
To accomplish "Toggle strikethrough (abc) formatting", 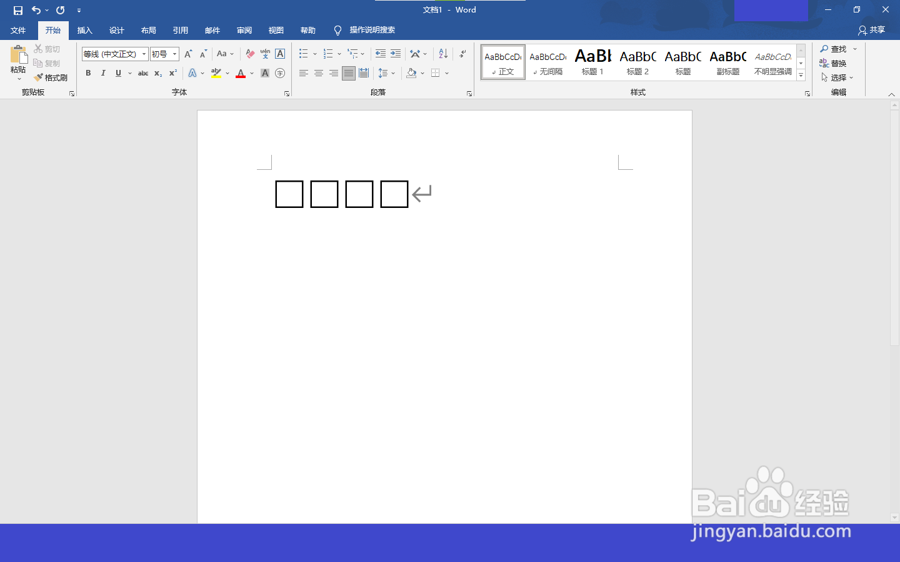I will click(x=143, y=73).
